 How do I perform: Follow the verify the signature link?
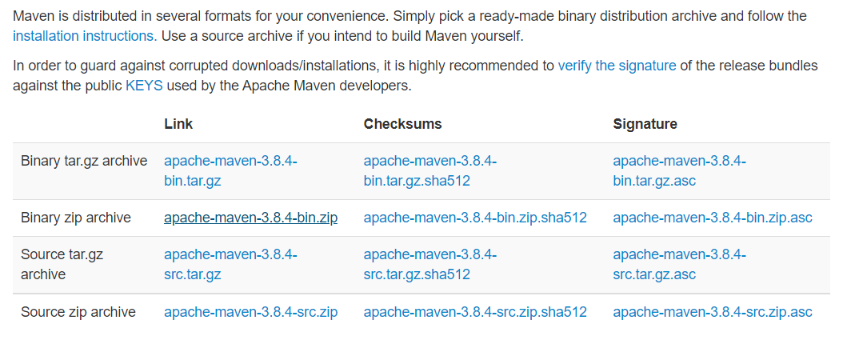pyautogui.click(x=617, y=66)
